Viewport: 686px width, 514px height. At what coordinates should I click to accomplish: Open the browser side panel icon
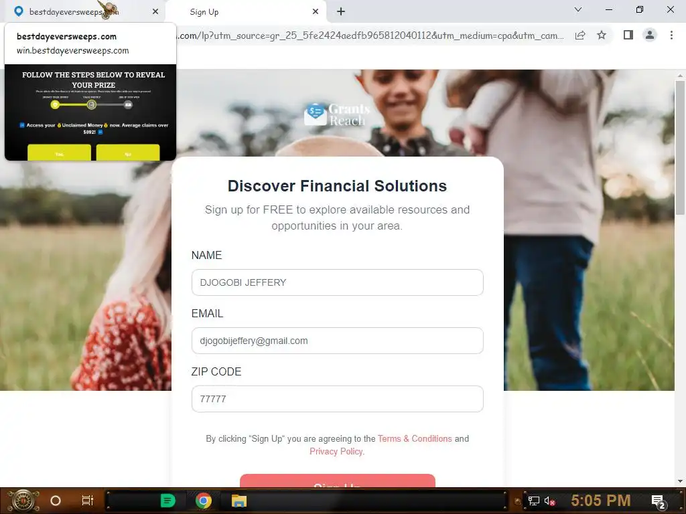[628, 35]
